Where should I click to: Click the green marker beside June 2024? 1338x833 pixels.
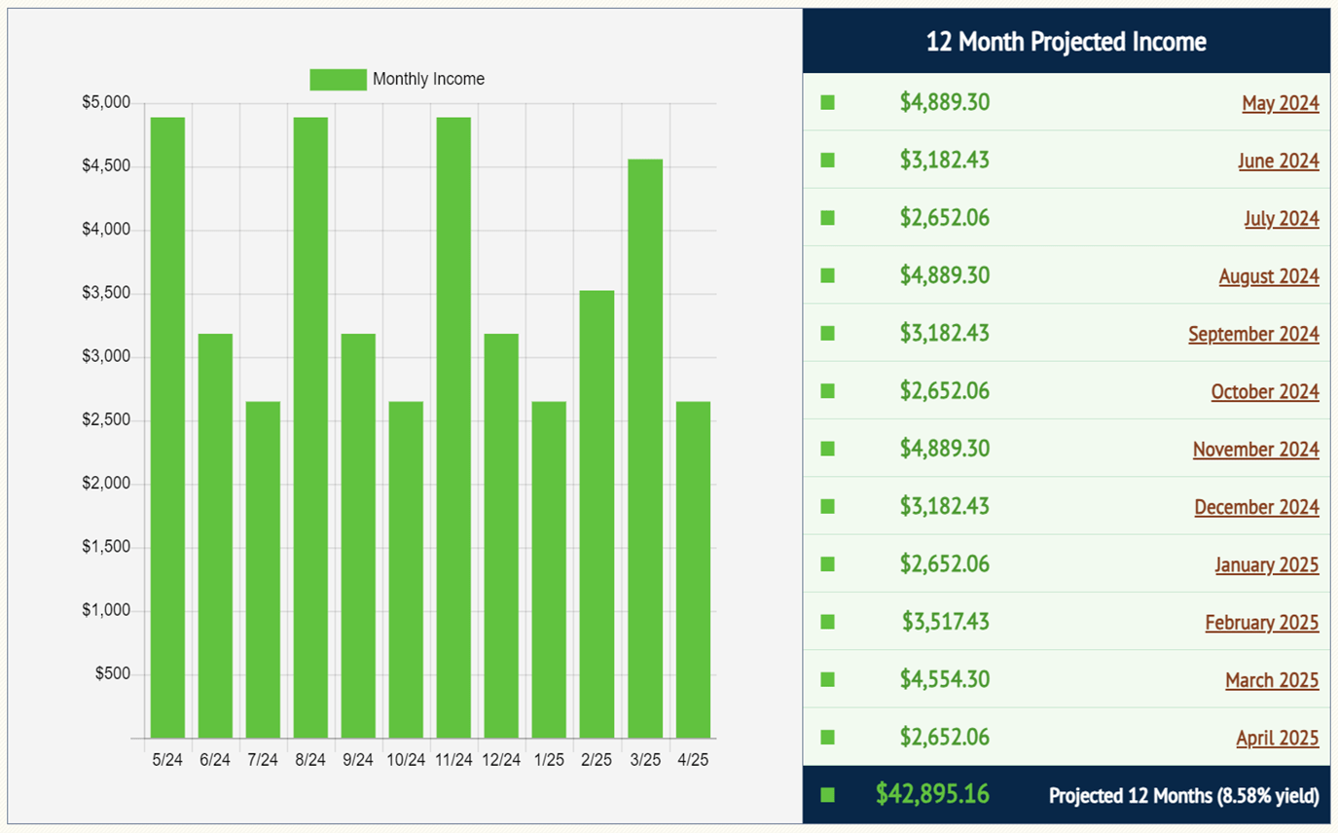pyautogui.click(x=828, y=160)
